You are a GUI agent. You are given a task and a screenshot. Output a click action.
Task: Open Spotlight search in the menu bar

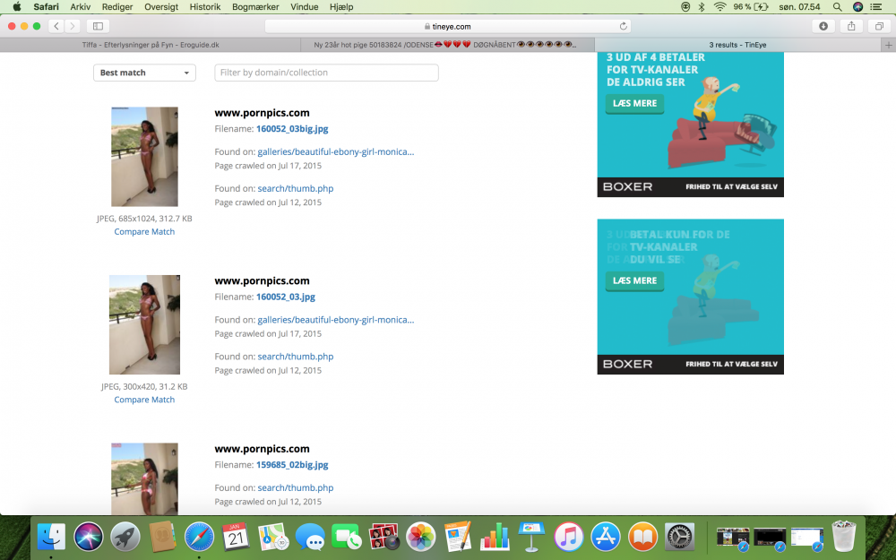coord(837,7)
